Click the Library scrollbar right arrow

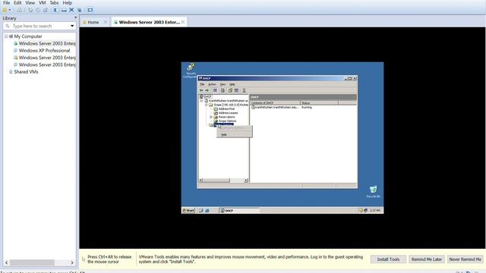point(72,262)
